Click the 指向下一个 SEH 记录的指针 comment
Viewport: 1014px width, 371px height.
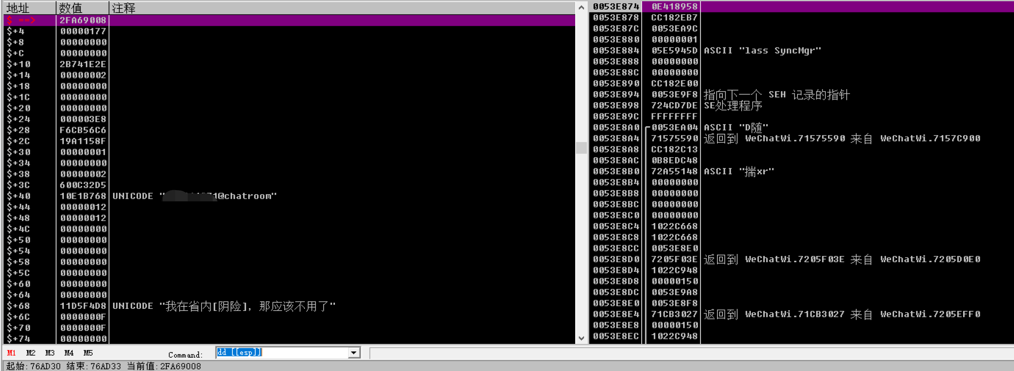pyautogui.click(x=777, y=95)
